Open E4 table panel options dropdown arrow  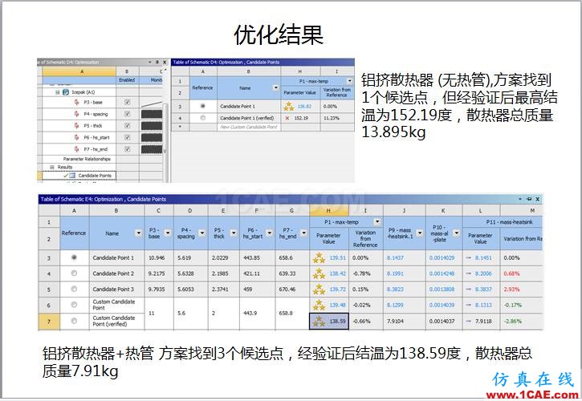click(521, 199)
